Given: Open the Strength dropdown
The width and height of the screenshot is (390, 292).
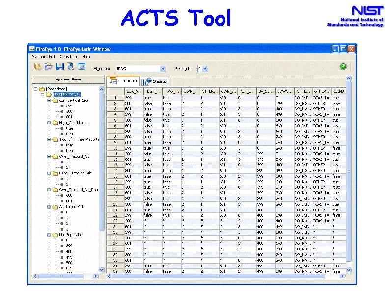Looking at the screenshot, I should [205, 69].
